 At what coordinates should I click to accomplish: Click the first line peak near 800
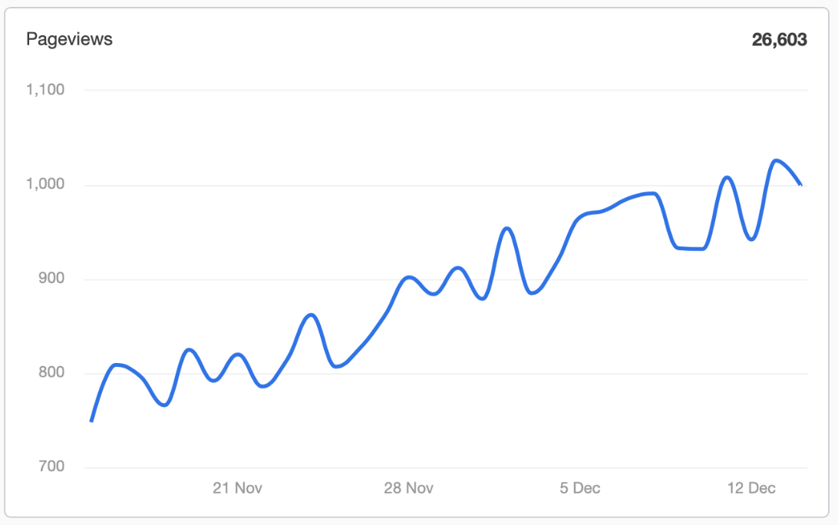point(117,365)
